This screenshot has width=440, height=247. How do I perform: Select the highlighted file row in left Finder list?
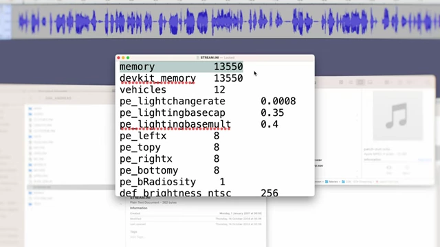point(71,187)
